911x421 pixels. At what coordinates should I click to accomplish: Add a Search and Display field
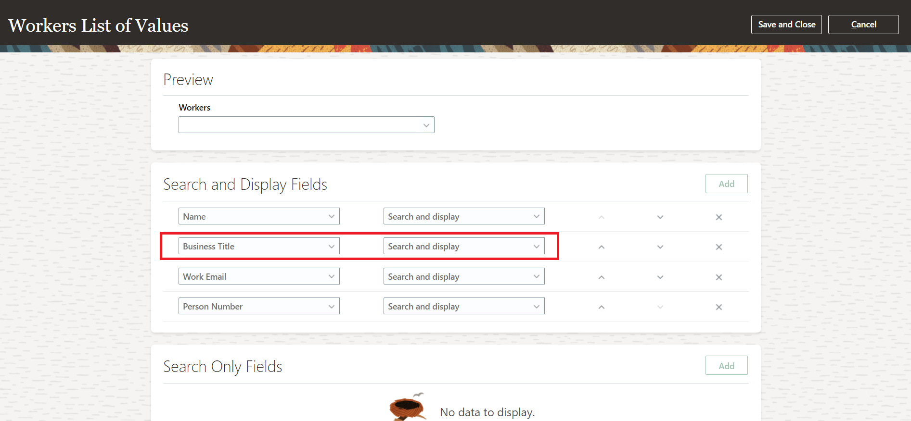(x=726, y=184)
